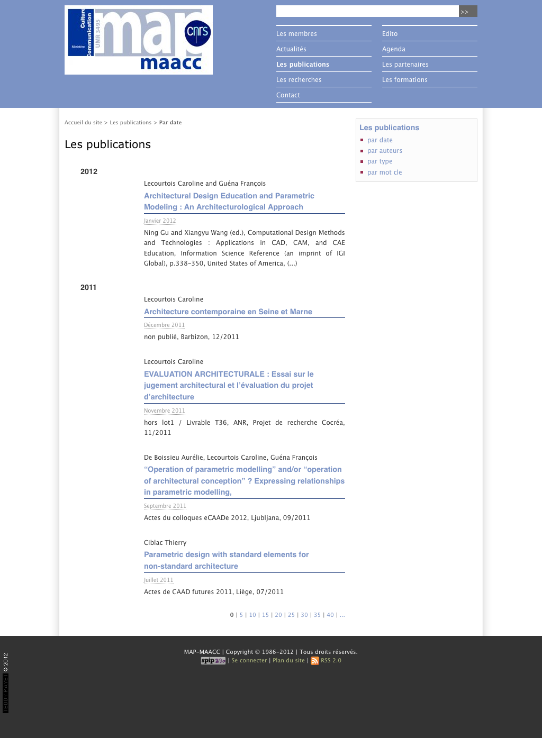Click the SPIP badge in footer

tap(213, 661)
